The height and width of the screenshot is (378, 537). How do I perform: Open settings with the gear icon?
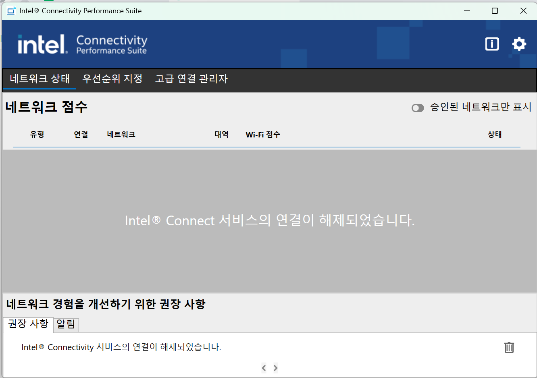click(519, 44)
